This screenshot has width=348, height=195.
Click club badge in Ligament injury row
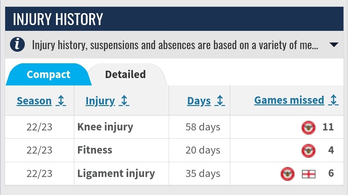(x=288, y=174)
